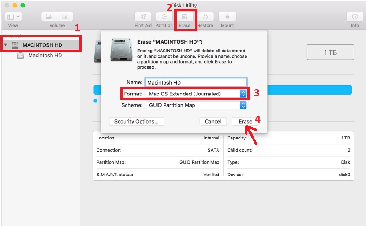Viewport: 366px width, 226px height.
Task: Open the Scheme dropdown menu
Action: [x=196, y=105]
